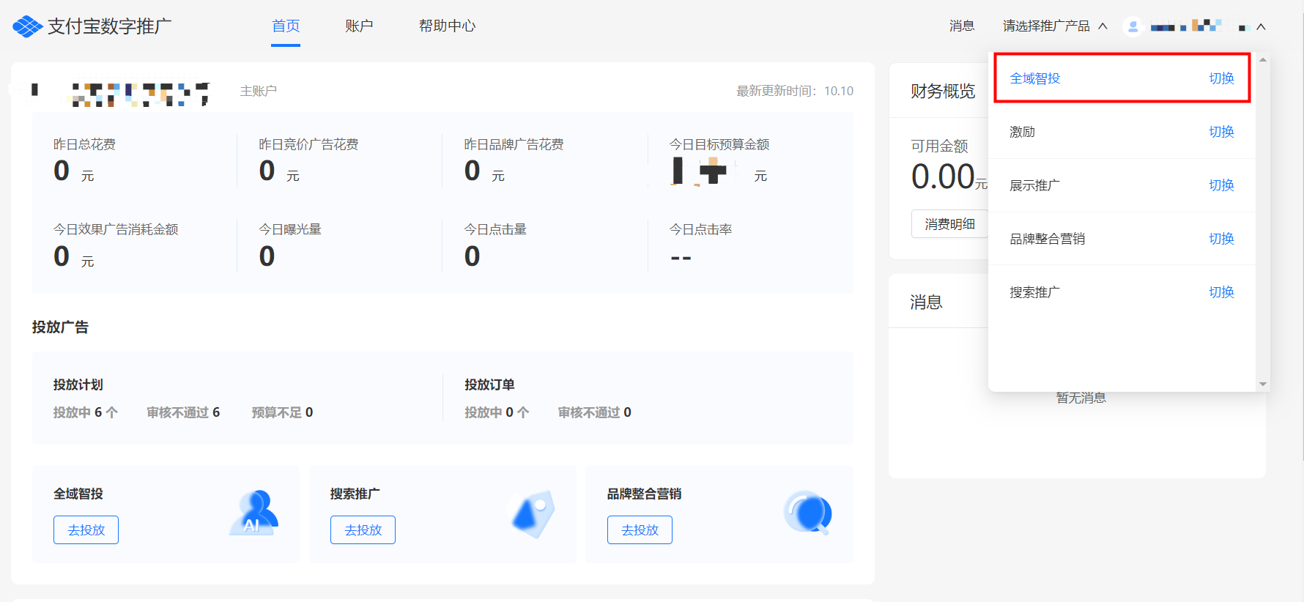Select 品牌整合营销 in the dropdown list

click(1048, 239)
